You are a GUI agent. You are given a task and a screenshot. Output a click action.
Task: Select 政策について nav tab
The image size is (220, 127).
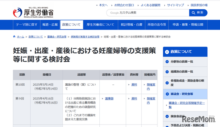pyautogui.click(x=71, y=25)
